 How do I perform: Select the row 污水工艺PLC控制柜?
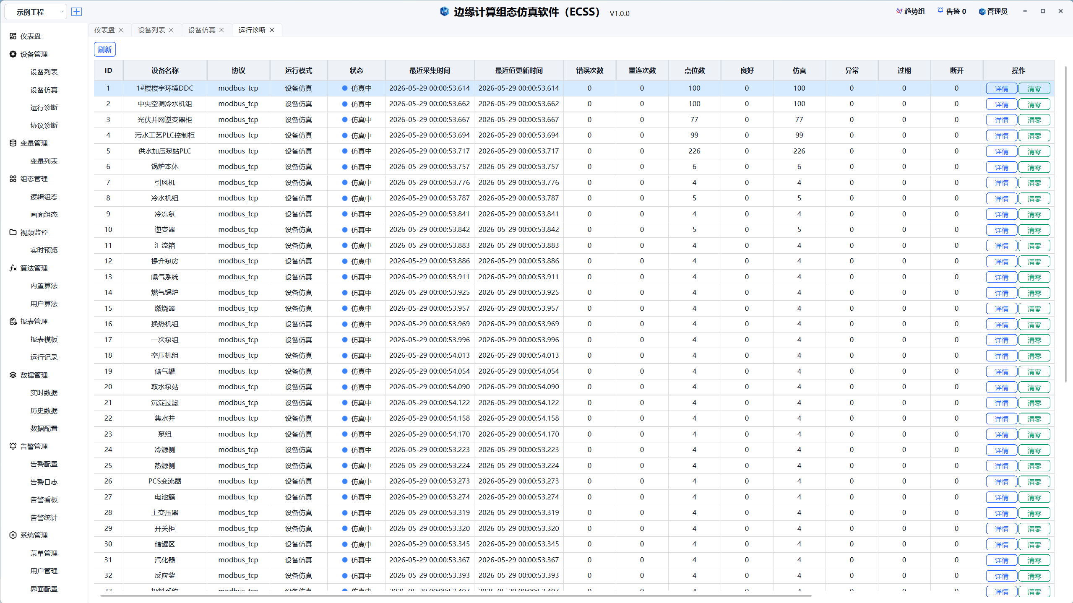click(574, 135)
